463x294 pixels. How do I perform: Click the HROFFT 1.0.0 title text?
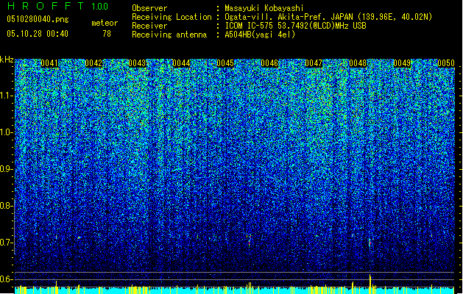click(57, 6)
